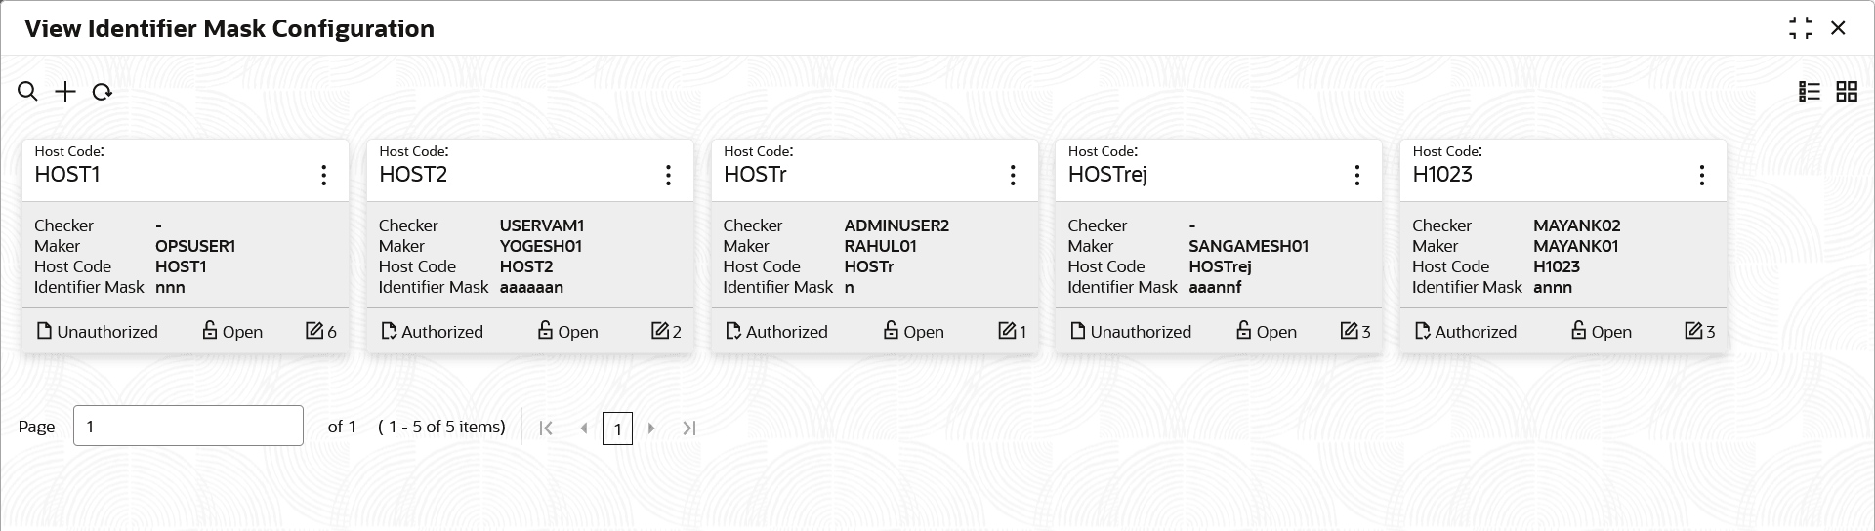The height and width of the screenshot is (531, 1875).
Task: Open HOSTrej card options menu
Action: coord(1357,175)
